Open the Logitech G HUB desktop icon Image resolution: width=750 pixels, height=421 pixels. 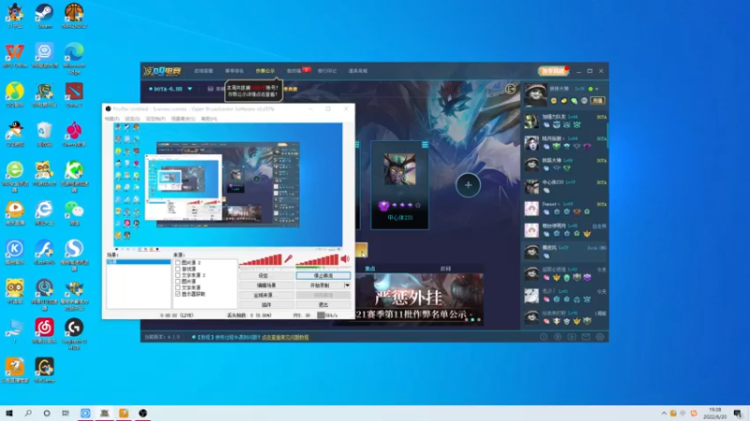click(74, 333)
